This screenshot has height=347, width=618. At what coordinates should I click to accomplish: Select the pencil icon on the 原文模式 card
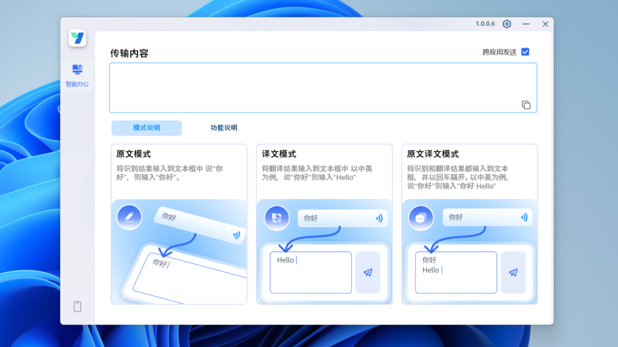(129, 217)
